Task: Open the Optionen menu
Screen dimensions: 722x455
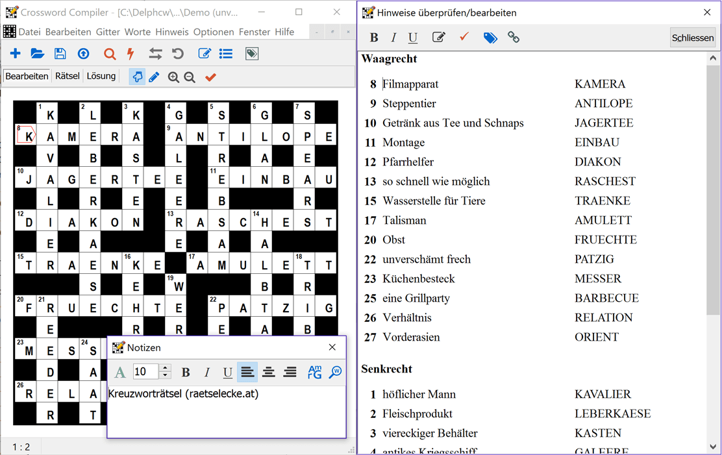Action: click(x=214, y=32)
